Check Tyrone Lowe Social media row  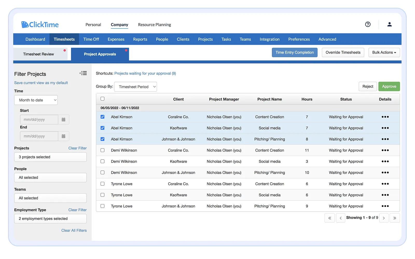point(102,195)
